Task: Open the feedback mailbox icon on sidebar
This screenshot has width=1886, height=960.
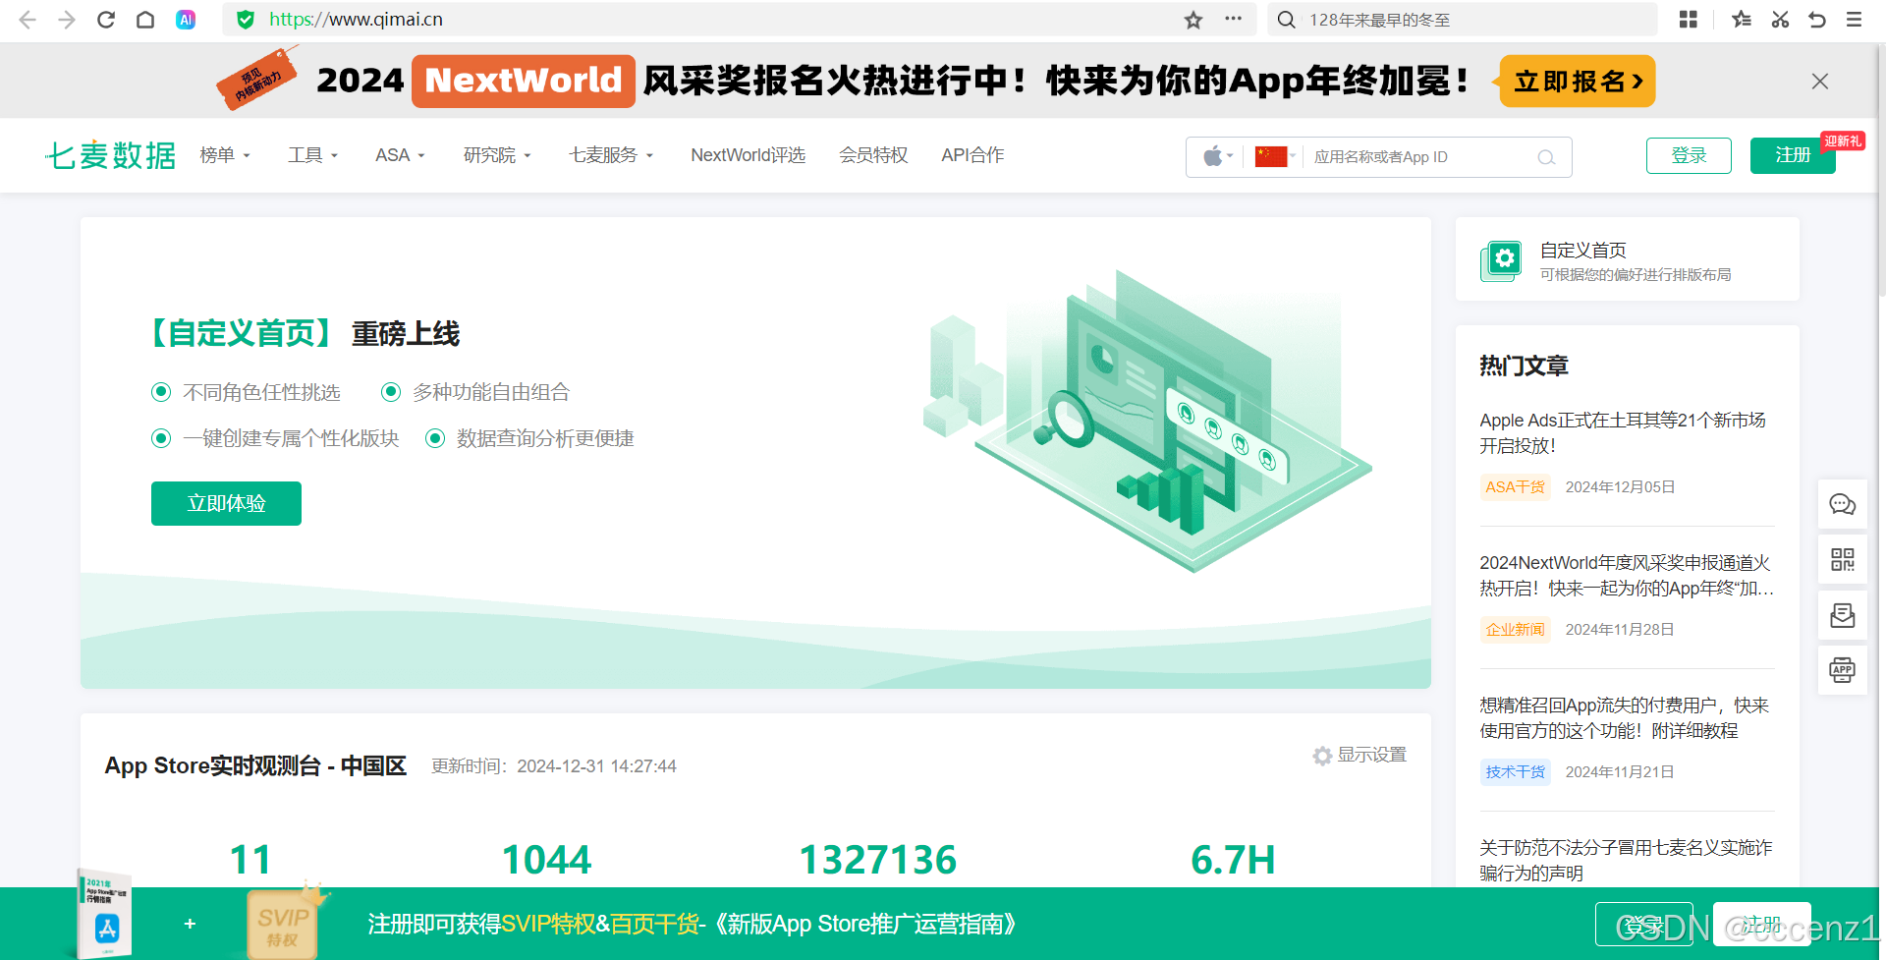Action: (x=1843, y=615)
